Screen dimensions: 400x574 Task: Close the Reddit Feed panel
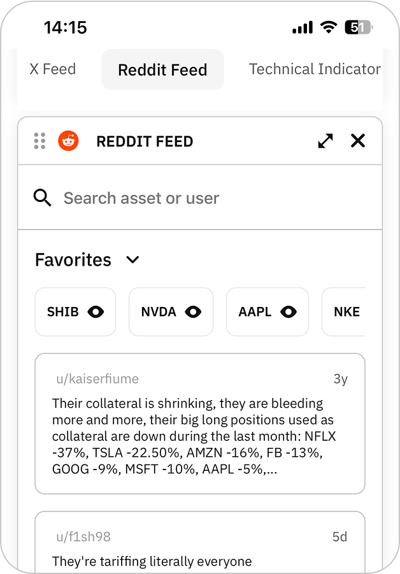click(358, 141)
